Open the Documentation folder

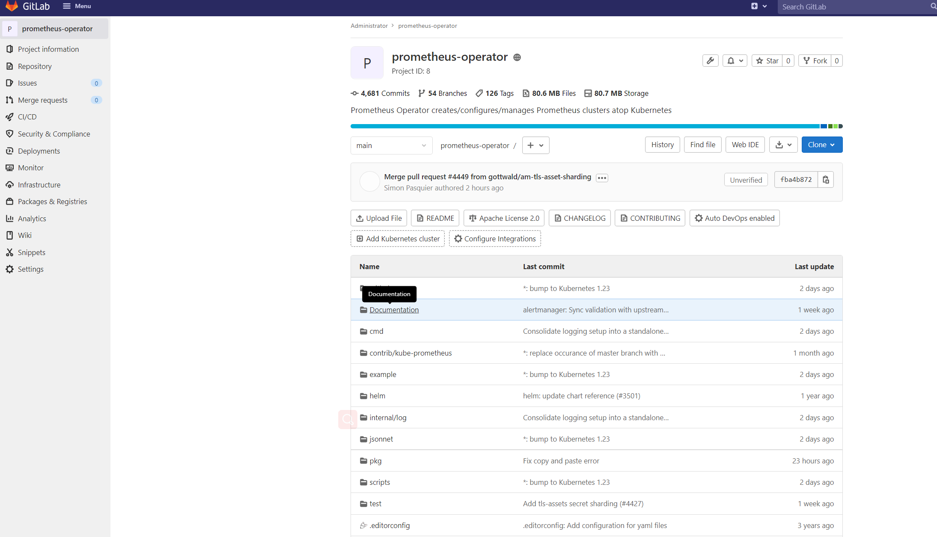pyautogui.click(x=394, y=310)
